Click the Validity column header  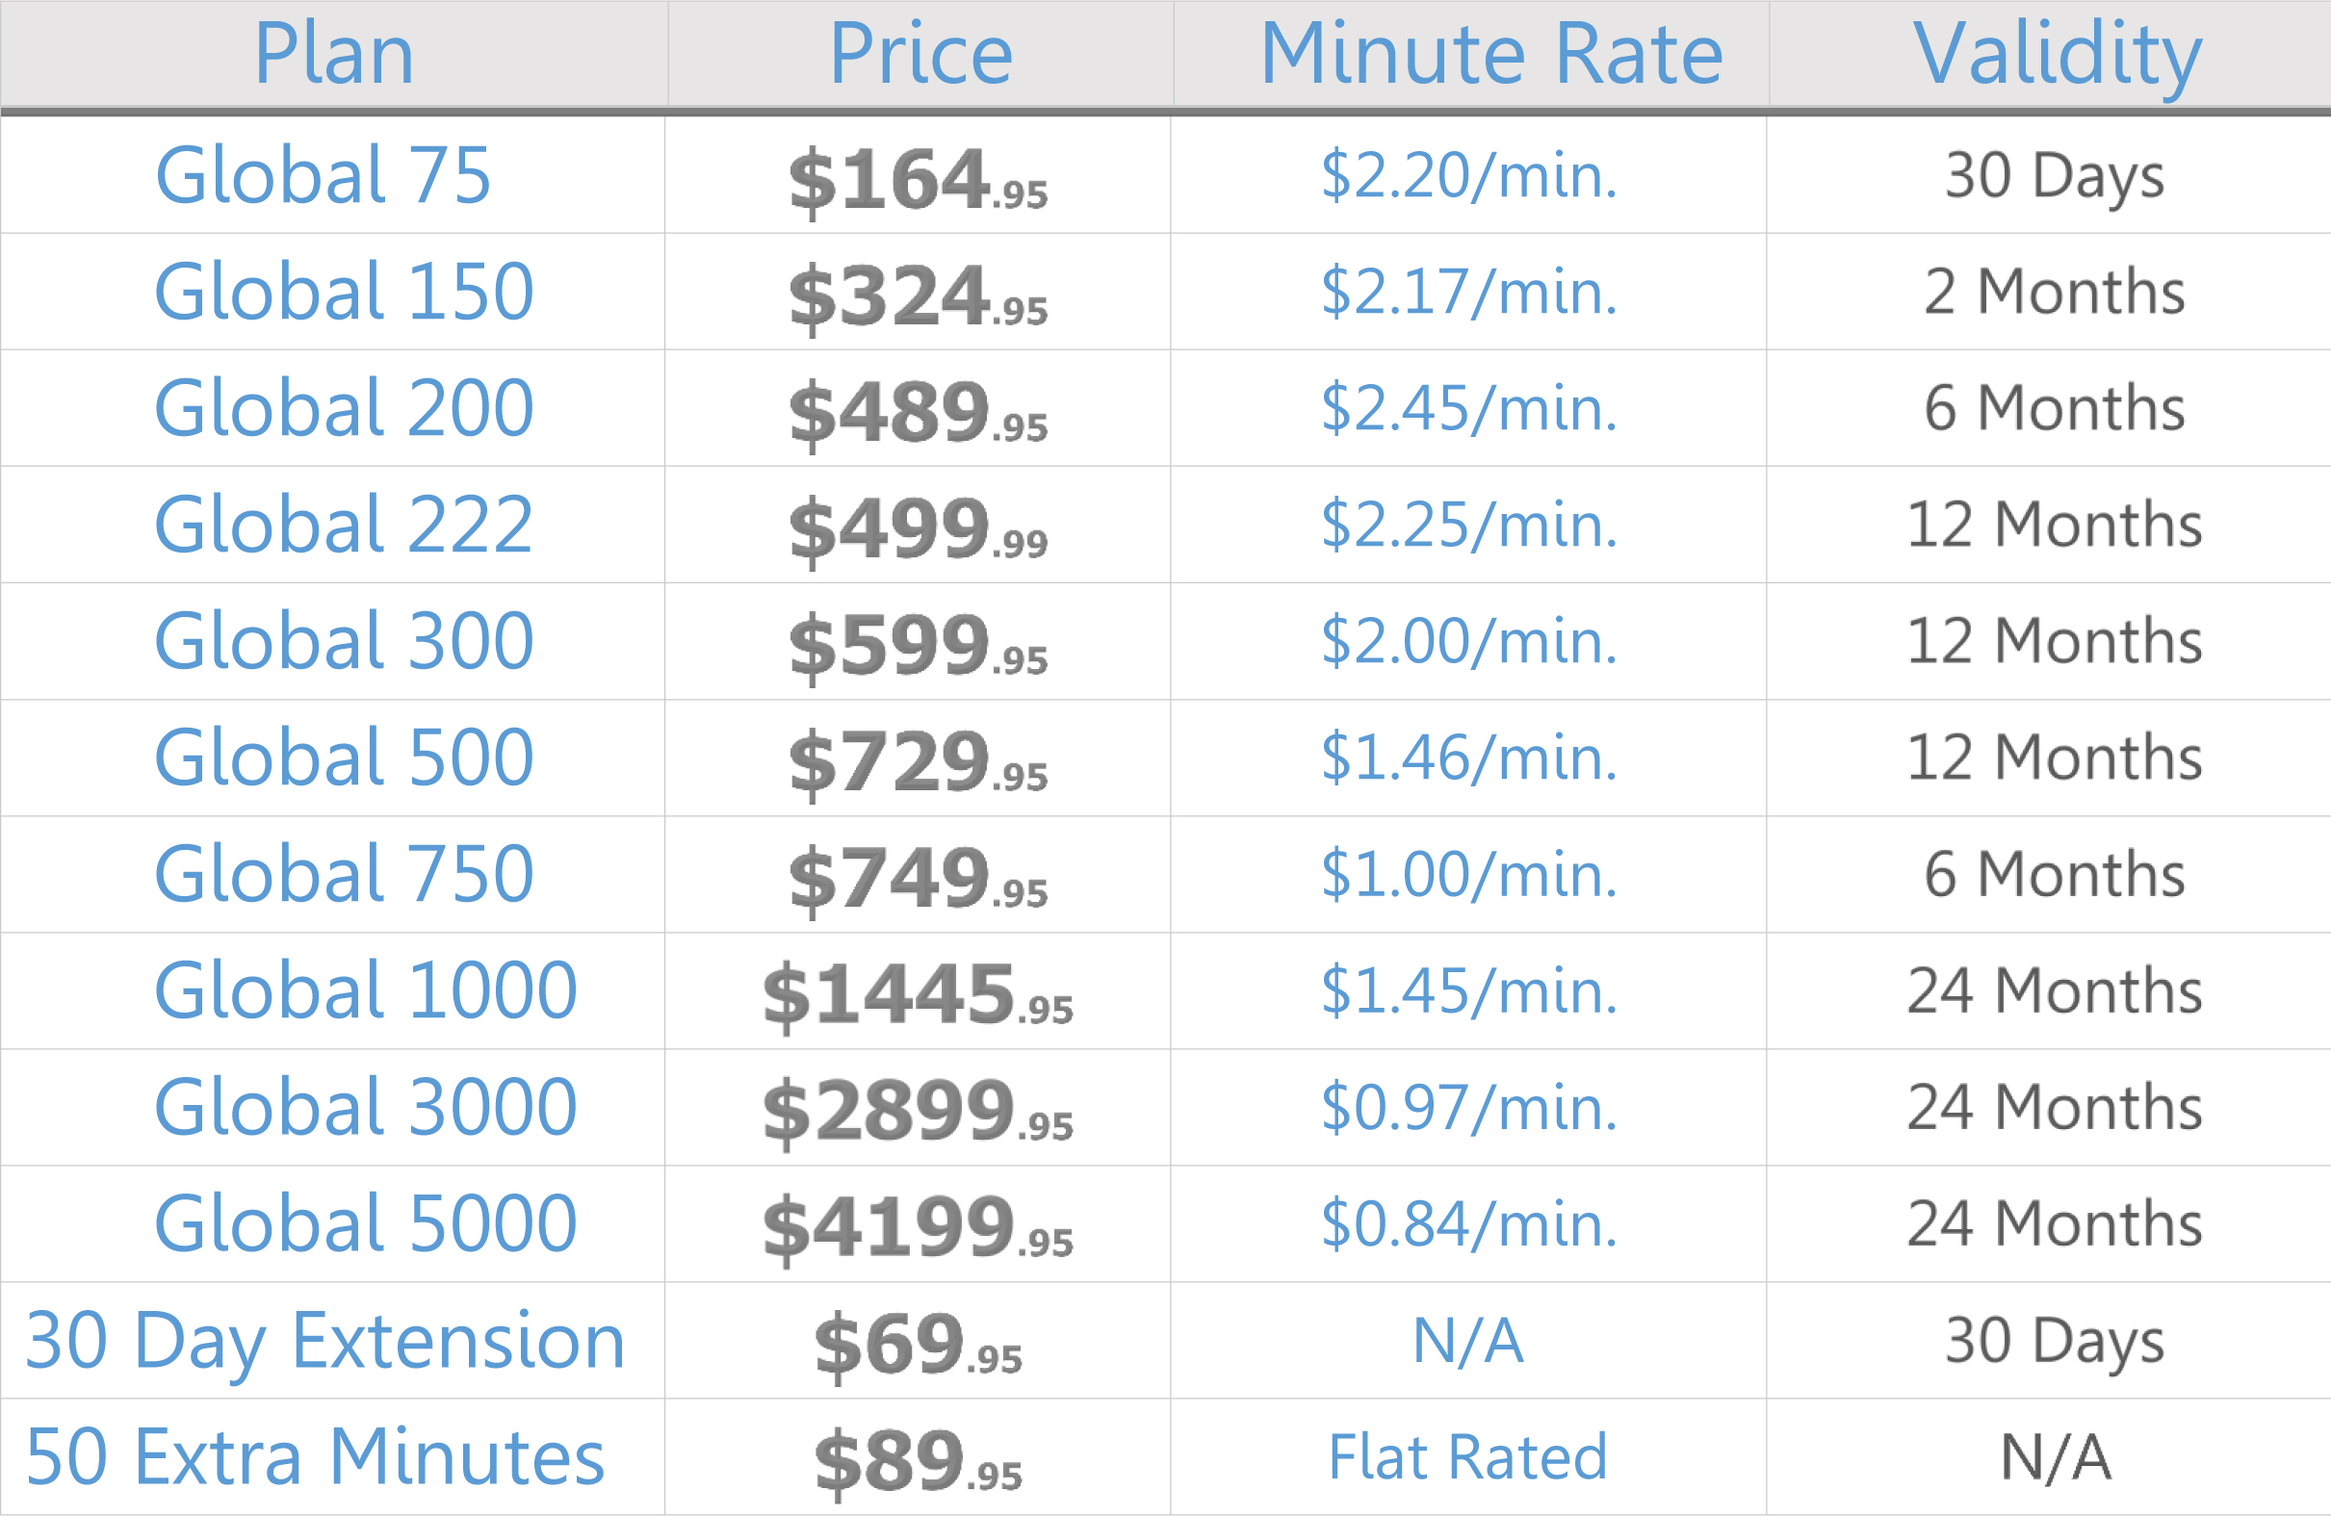tap(2057, 55)
